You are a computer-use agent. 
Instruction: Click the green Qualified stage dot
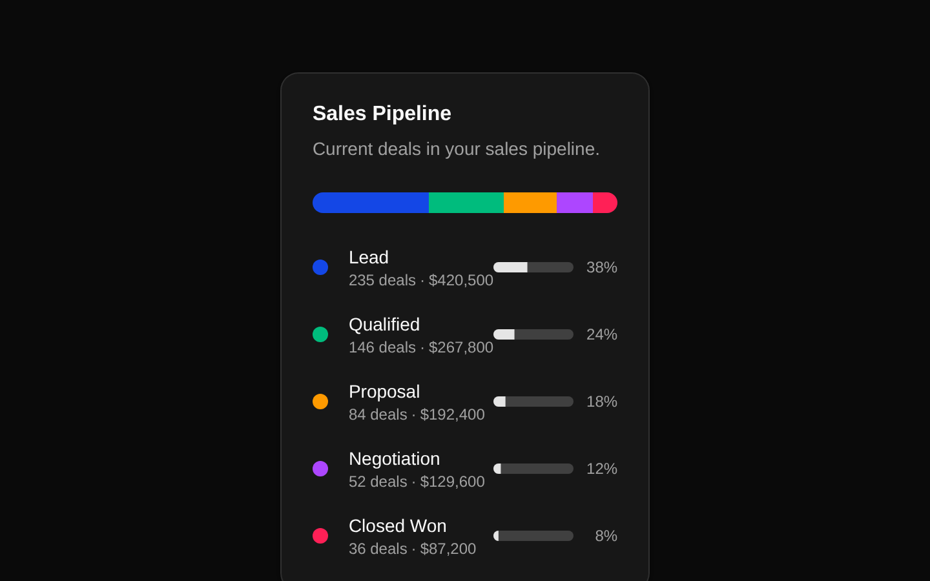[x=320, y=334]
